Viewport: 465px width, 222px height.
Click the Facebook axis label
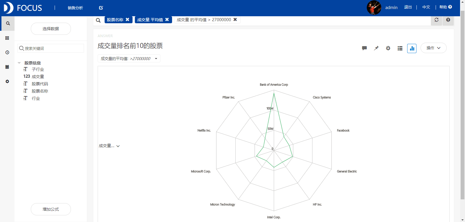pyautogui.click(x=343, y=131)
